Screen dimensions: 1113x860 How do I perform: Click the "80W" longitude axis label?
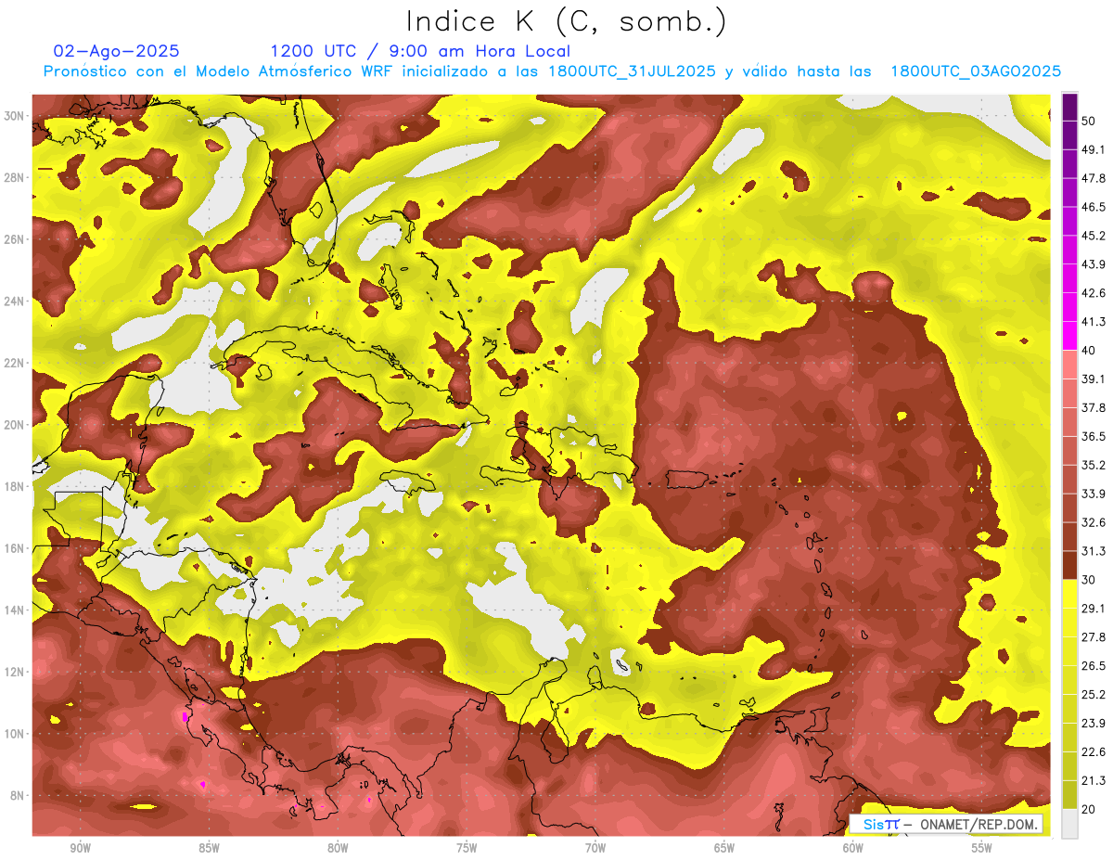(338, 848)
